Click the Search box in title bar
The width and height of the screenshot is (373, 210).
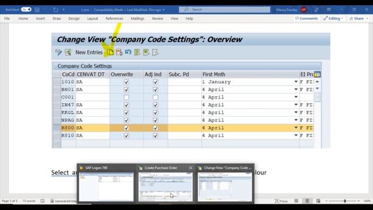pyautogui.click(x=224, y=9)
